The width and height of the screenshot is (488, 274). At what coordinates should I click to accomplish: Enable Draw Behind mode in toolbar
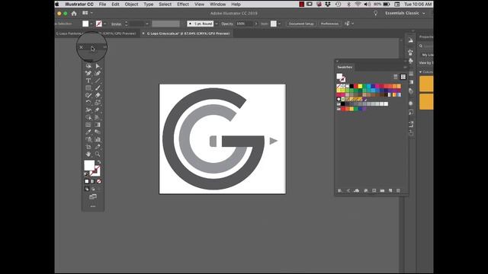(93, 189)
